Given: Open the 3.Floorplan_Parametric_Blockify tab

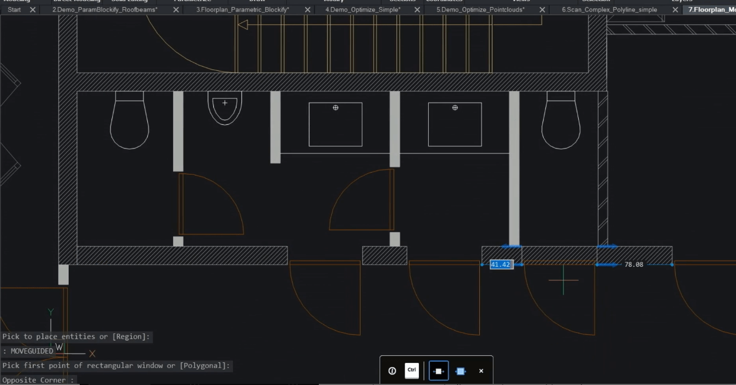Looking at the screenshot, I should [x=243, y=10].
